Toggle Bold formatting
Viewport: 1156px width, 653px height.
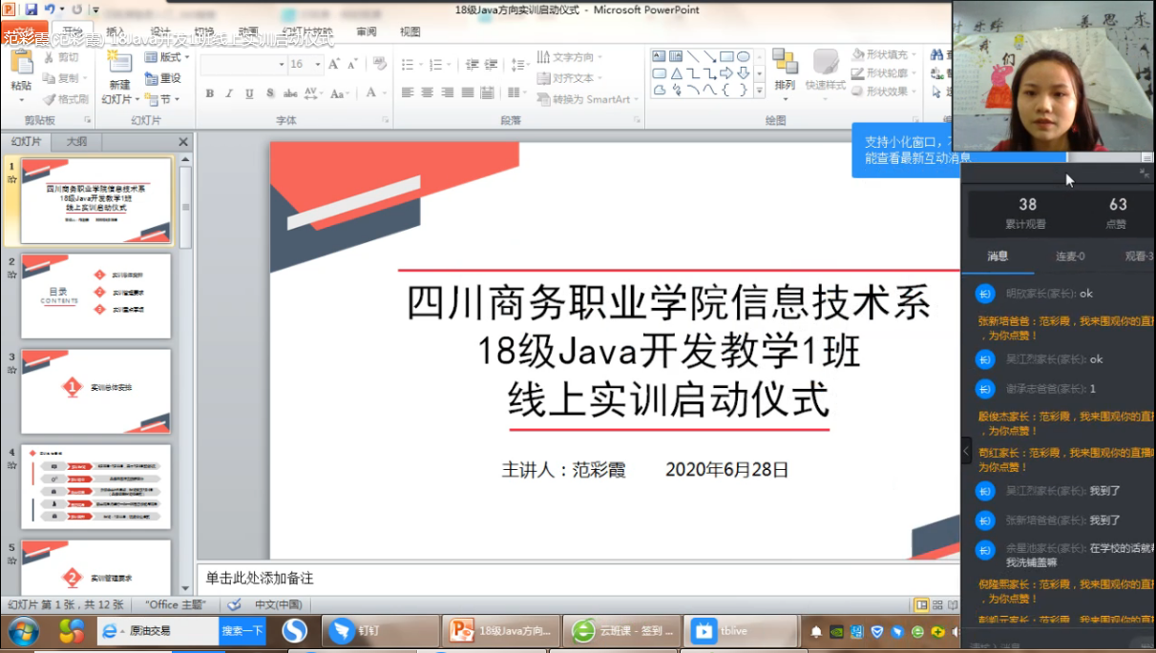click(210, 93)
